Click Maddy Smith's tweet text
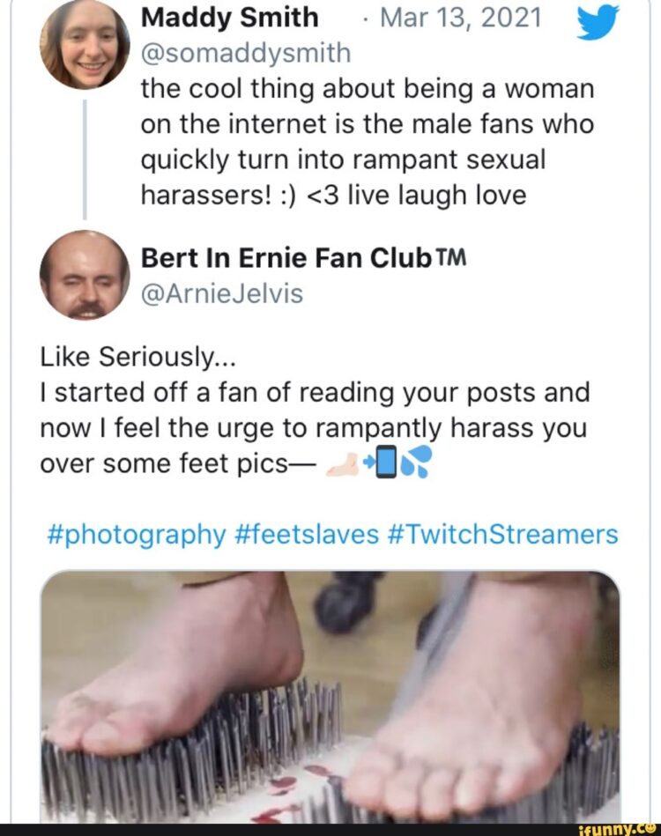This screenshot has height=836, width=661. tap(368, 142)
